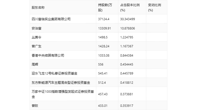Select the percentage 1.167367
The height and width of the screenshot is (110, 197).
pos(127,46)
